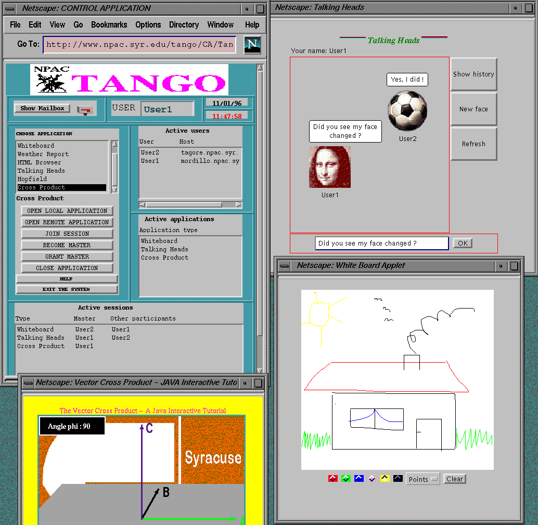Click Active users horizontal scrollbar right arrow
This screenshot has height=525, width=538.
238,205
